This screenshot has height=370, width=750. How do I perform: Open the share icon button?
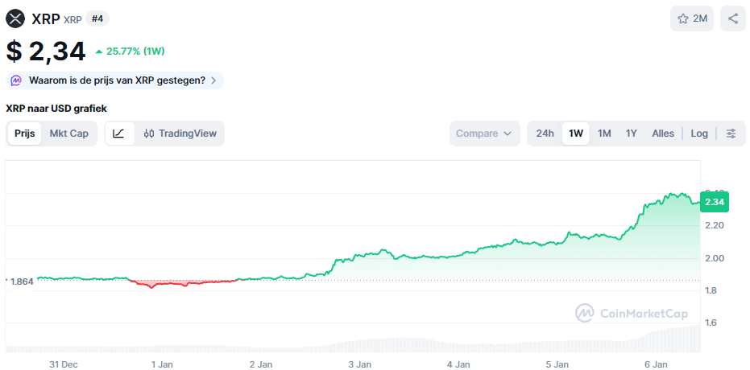tap(733, 18)
